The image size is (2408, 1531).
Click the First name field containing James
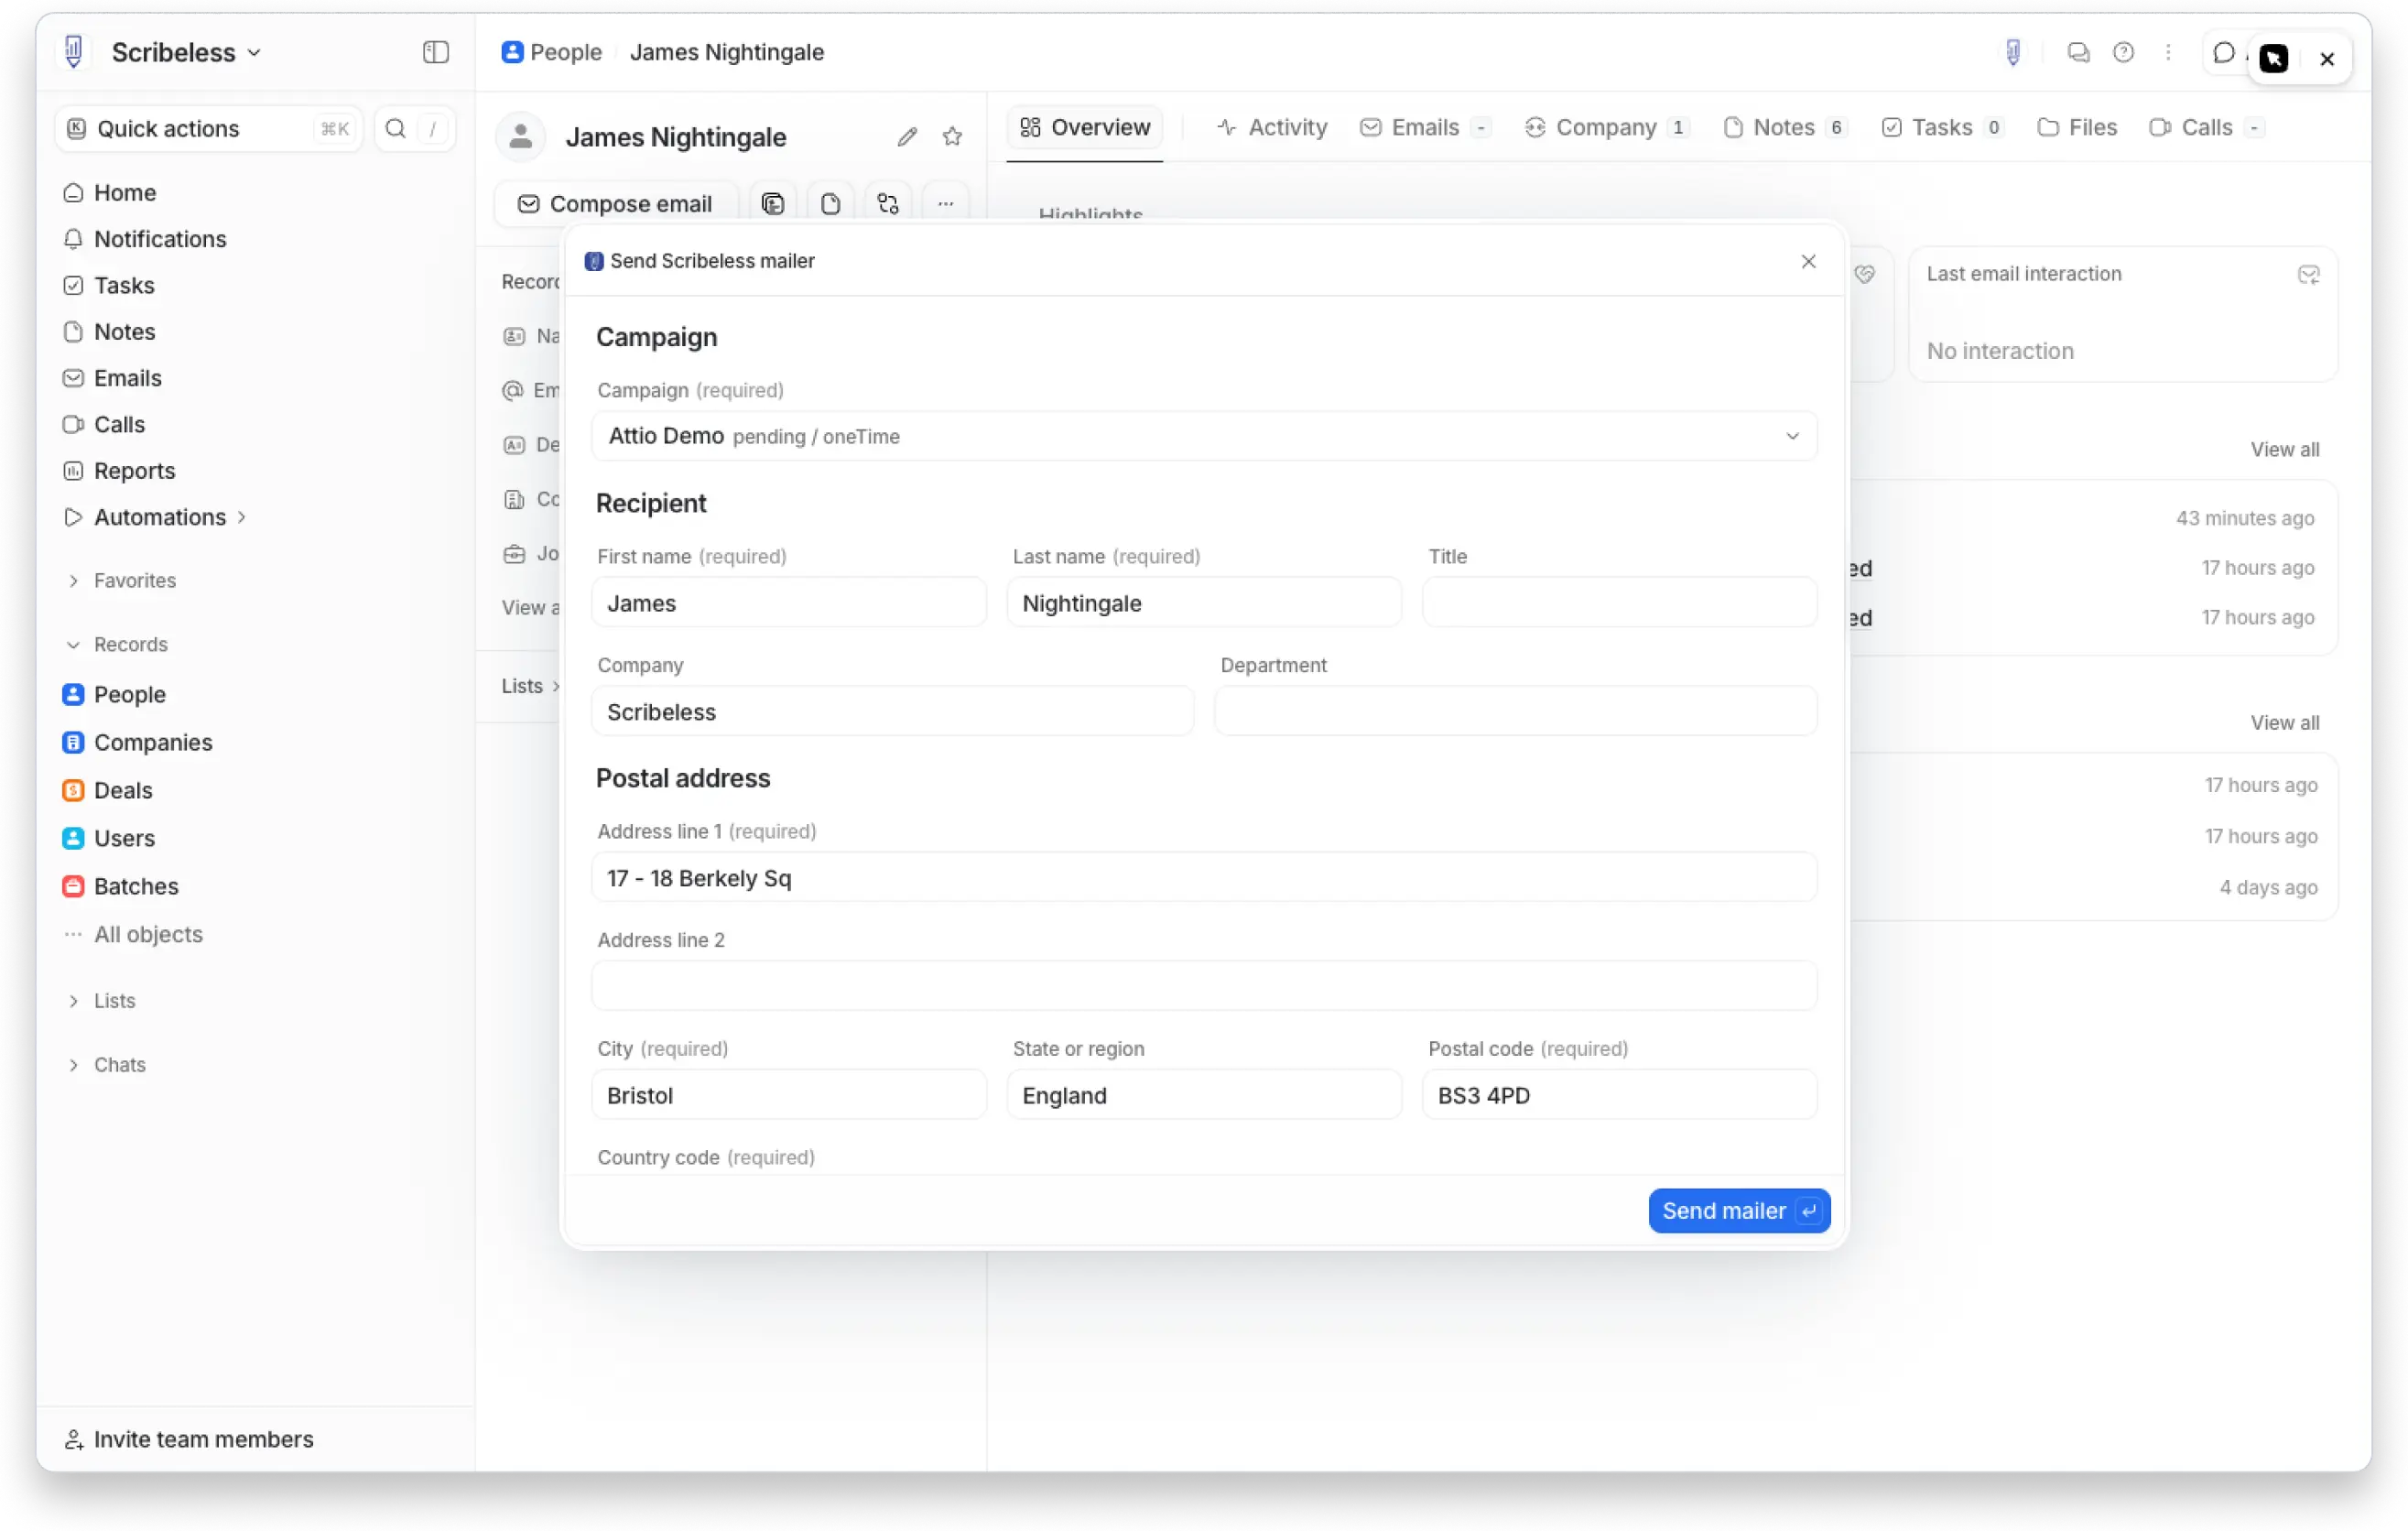point(789,603)
